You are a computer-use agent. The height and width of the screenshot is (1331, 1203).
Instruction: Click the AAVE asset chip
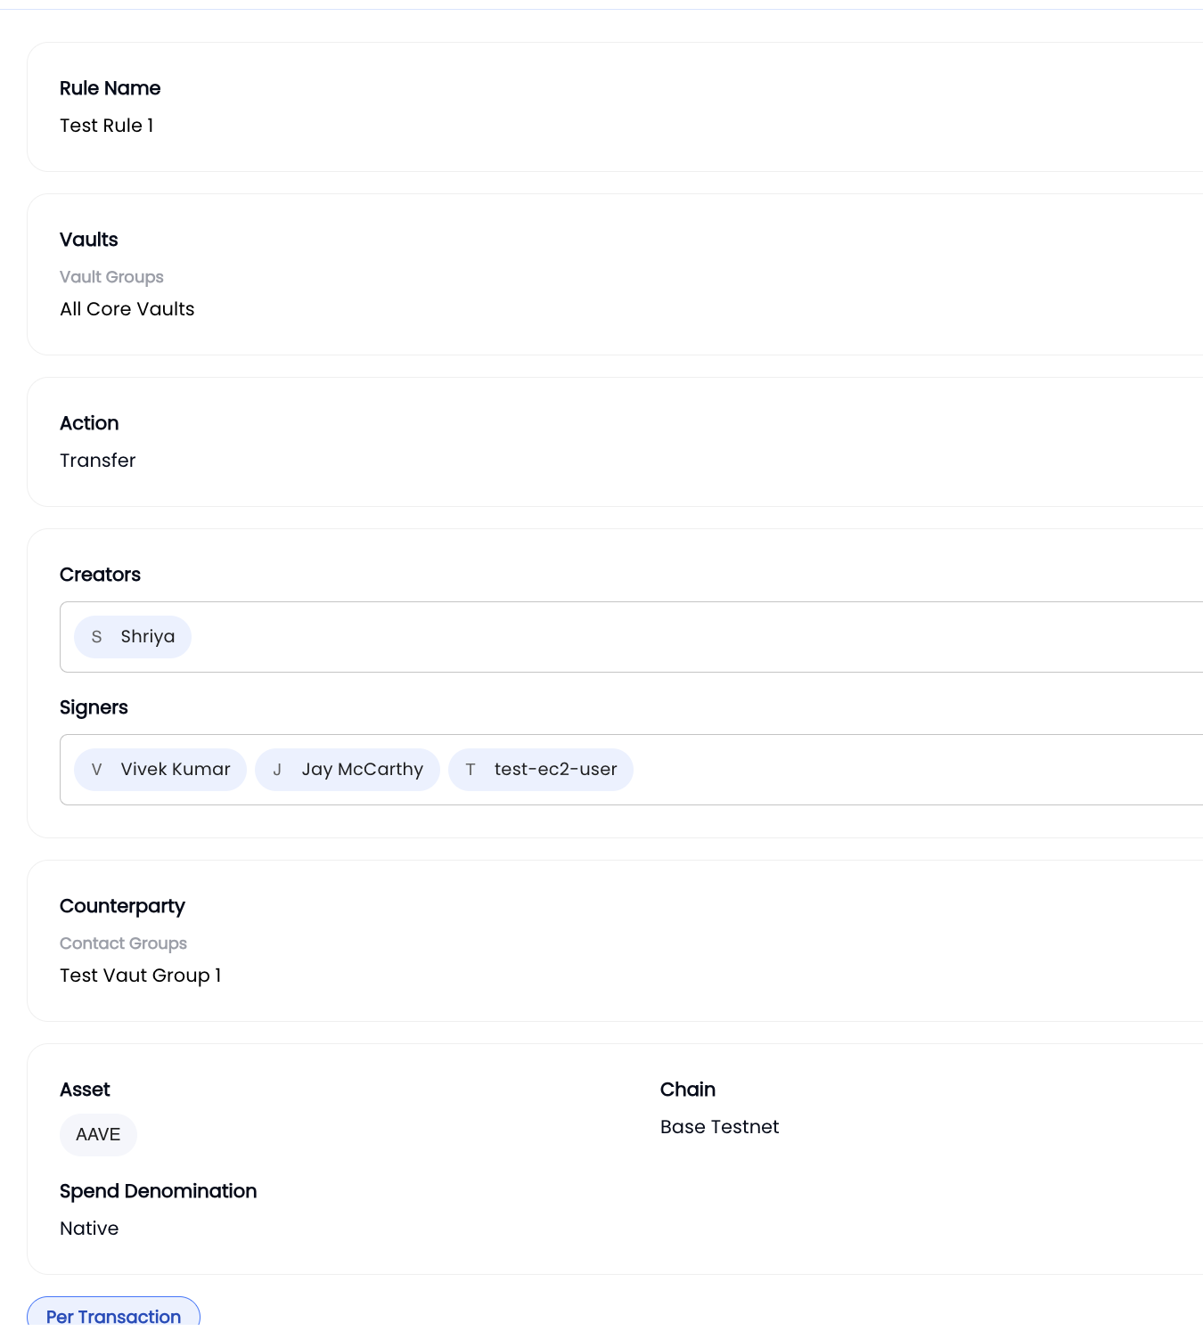coord(98,1135)
